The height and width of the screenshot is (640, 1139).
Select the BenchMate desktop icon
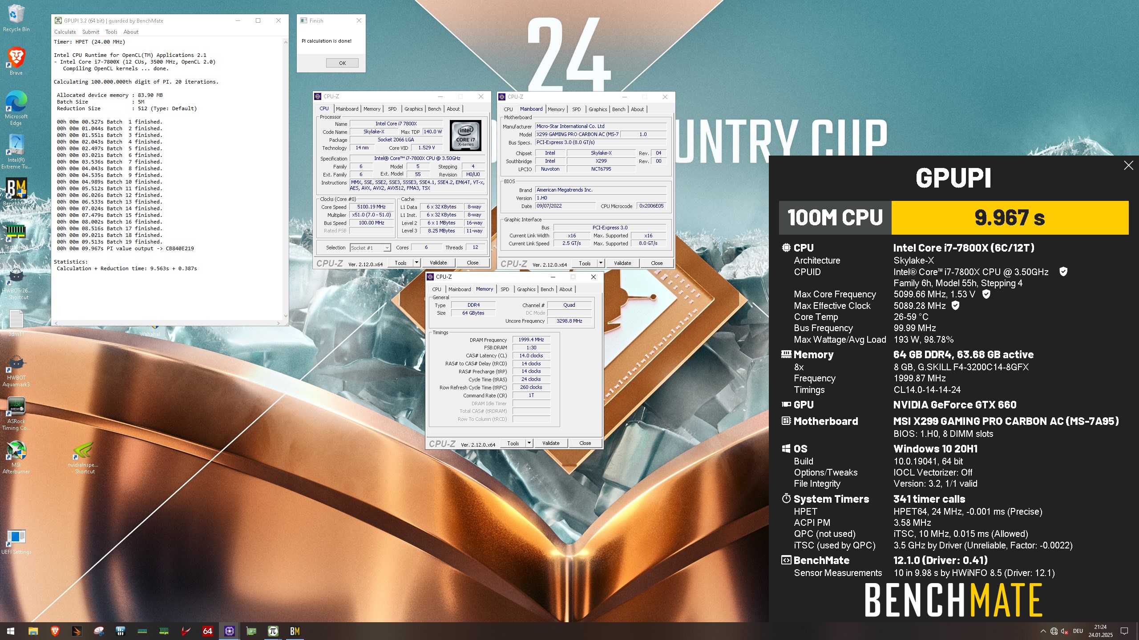16,192
